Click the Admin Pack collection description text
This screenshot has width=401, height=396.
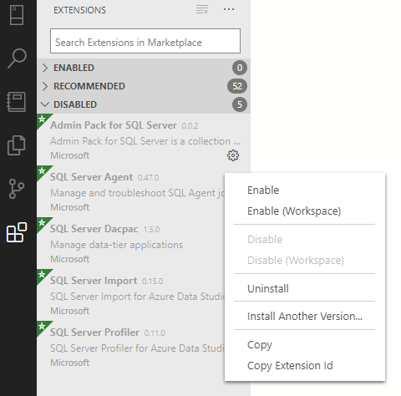click(145, 141)
